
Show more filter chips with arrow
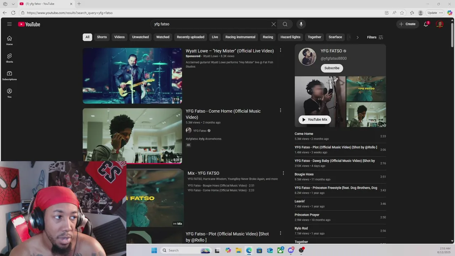(357, 37)
